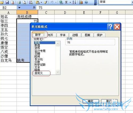Switch to the 对齐 tab
The height and width of the screenshot is (113, 133).
50,35
